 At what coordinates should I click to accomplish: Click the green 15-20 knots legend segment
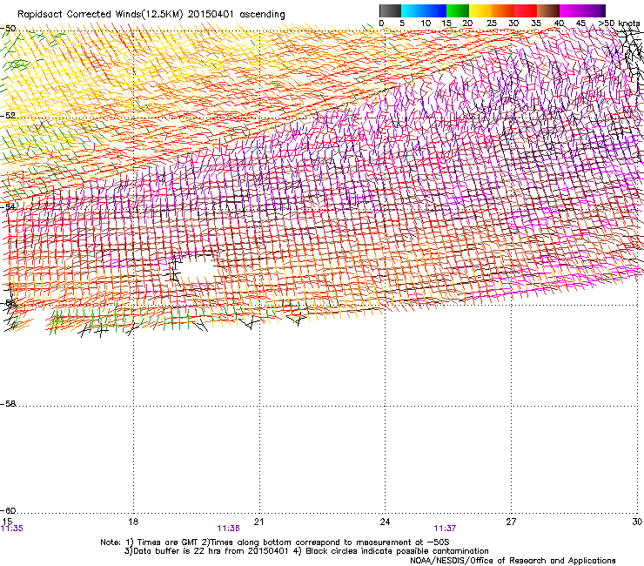coord(458,10)
